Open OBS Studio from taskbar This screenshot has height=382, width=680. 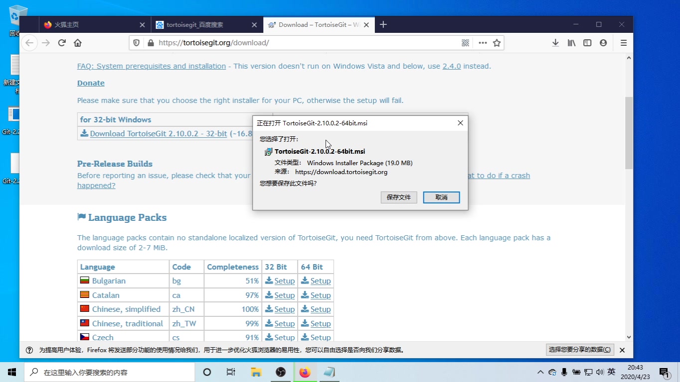[280, 372]
